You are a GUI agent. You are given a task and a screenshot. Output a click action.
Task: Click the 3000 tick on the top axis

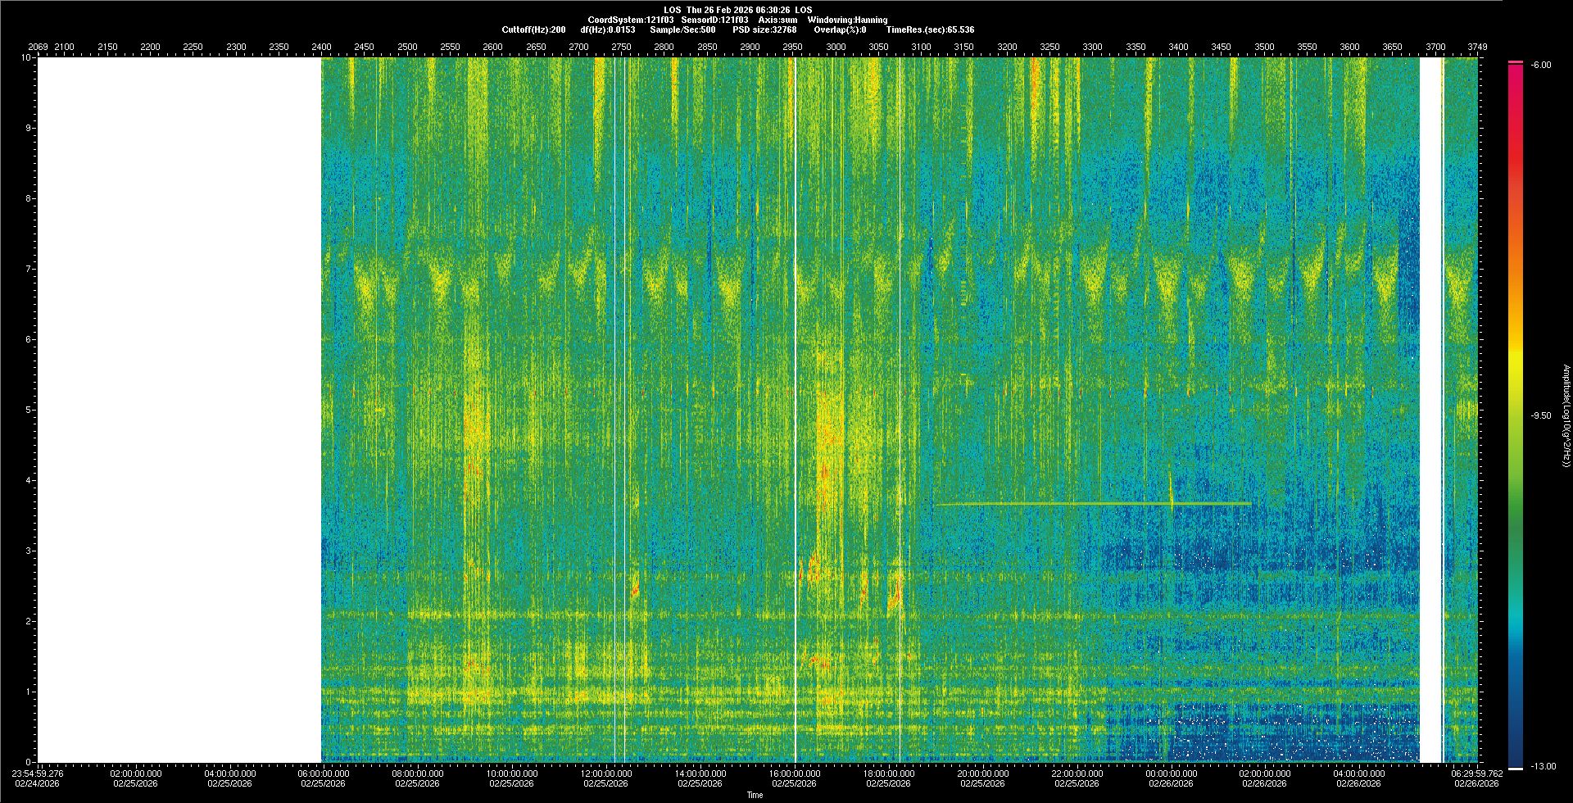(x=836, y=48)
